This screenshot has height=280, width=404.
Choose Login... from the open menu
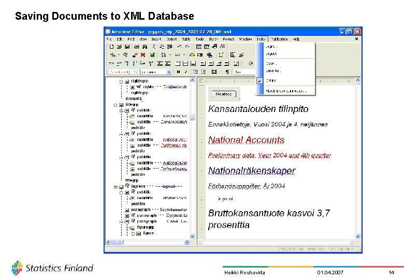(x=285, y=47)
